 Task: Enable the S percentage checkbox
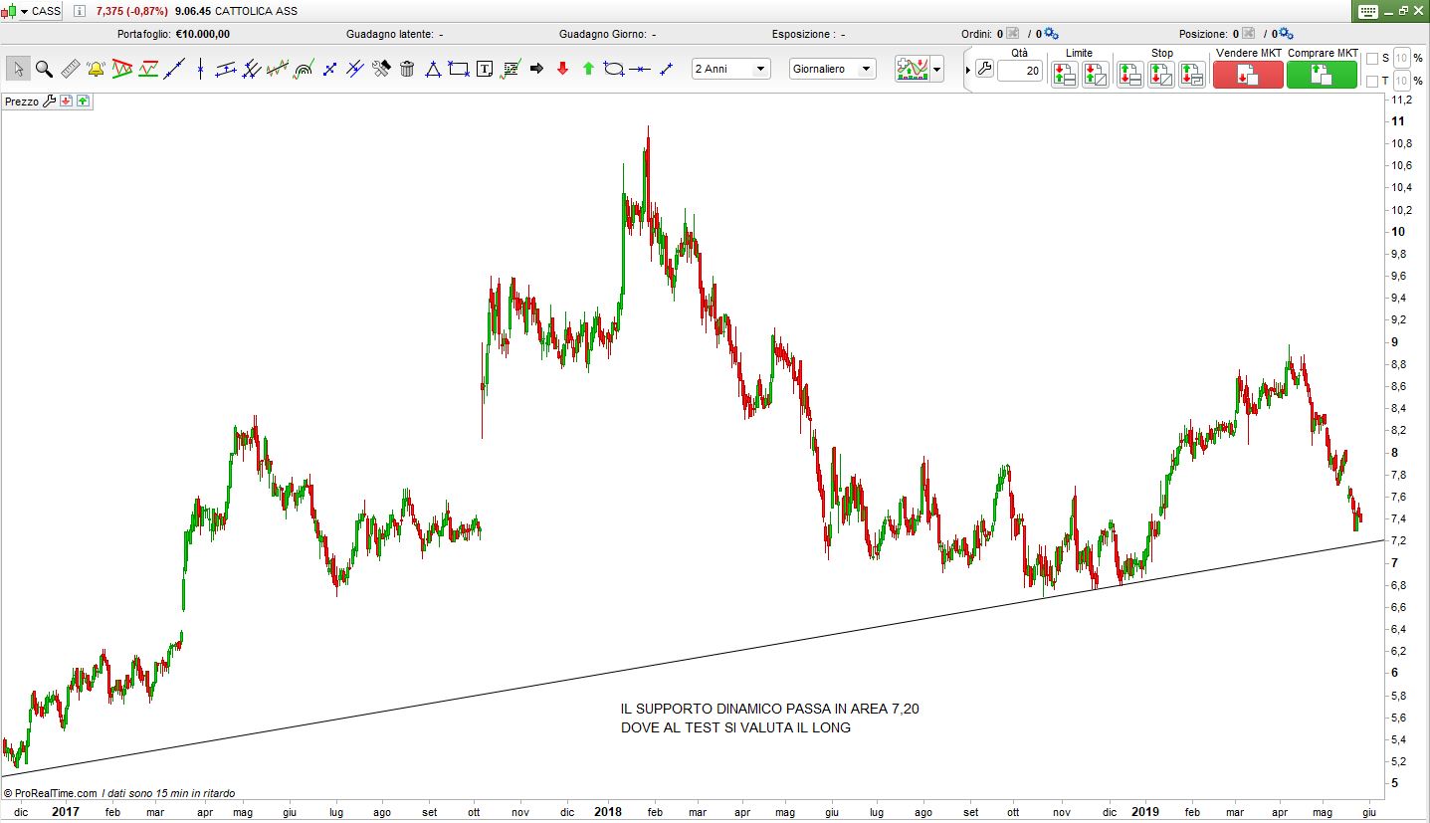1372,58
